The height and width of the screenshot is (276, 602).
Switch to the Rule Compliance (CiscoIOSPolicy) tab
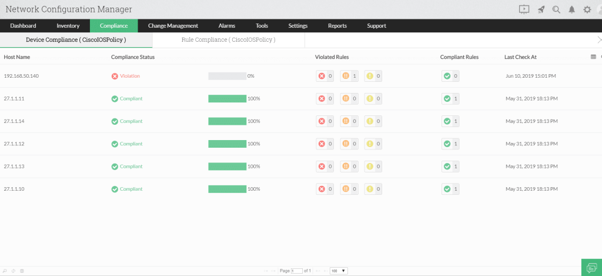click(228, 40)
